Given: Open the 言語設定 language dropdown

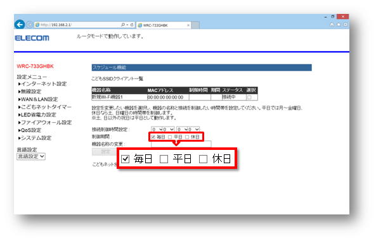Looking at the screenshot, I should click(x=31, y=156).
